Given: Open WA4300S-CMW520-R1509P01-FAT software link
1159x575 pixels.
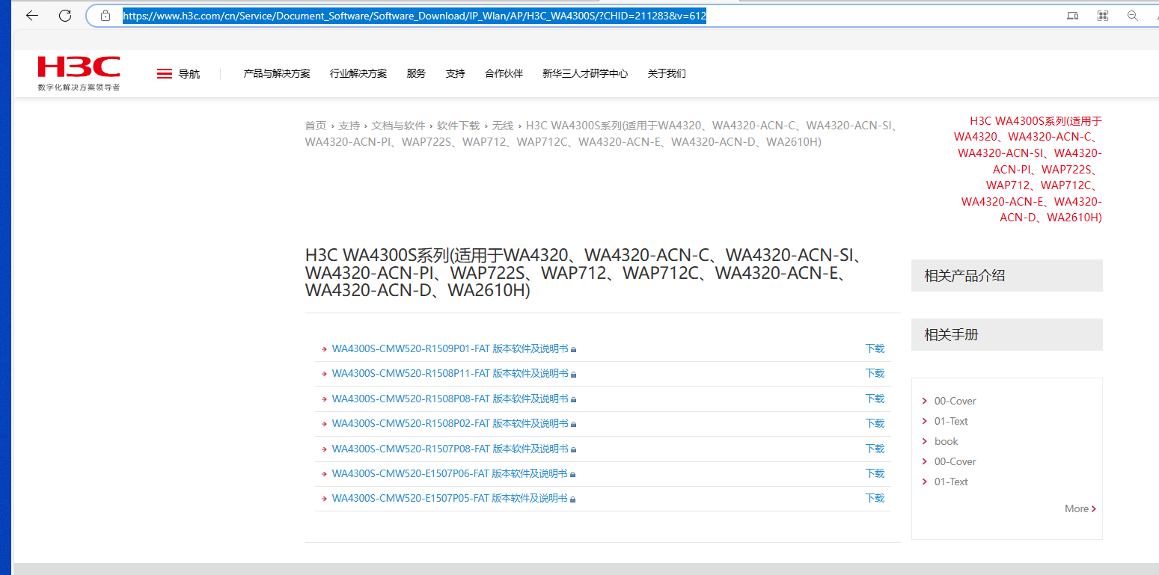Looking at the screenshot, I should 450,348.
